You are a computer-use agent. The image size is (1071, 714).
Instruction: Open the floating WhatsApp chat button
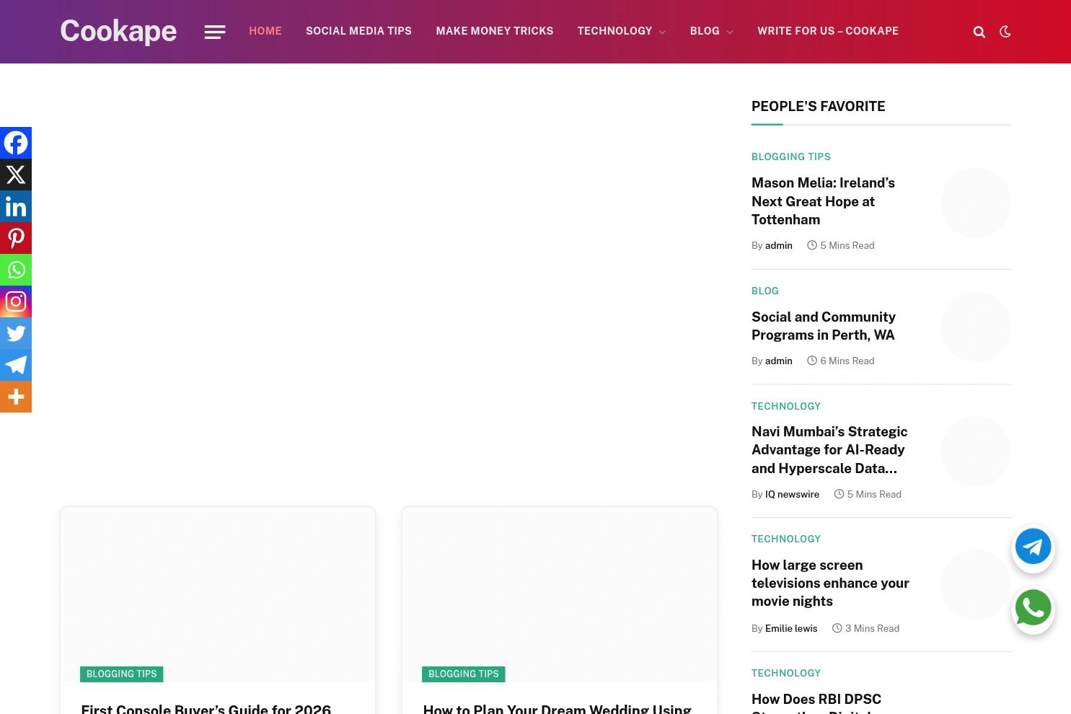1033,609
